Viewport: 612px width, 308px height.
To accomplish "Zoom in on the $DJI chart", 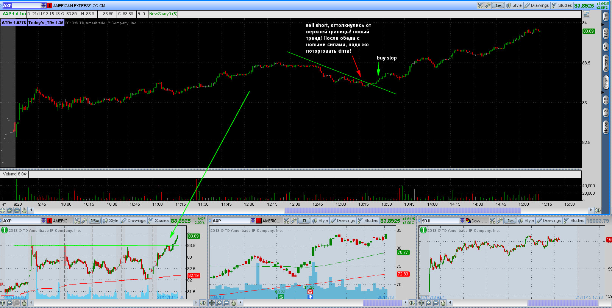I will click(x=429, y=303).
